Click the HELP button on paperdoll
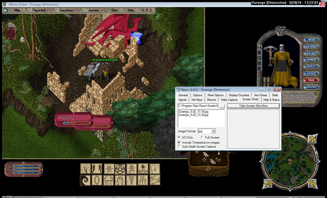 (311, 40)
